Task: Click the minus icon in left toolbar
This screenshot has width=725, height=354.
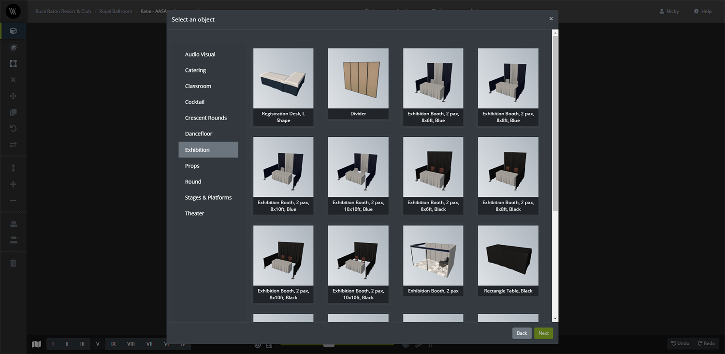Action: pos(13,201)
